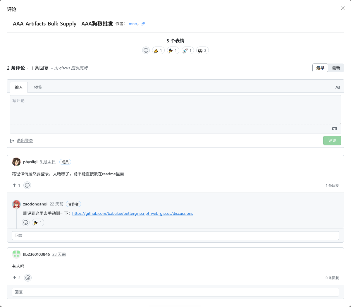Viewport: 351px width, 307px height.
Task: Add emoji reaction to zaodonganqi's reply
Action: click(x=26, y=222)
